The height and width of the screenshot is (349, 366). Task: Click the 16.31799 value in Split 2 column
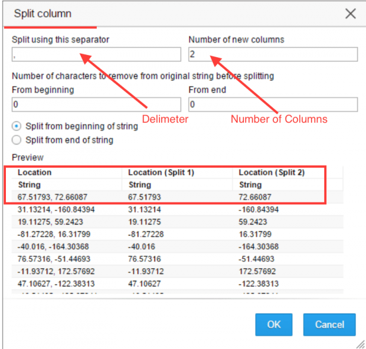tap(255, 234)
